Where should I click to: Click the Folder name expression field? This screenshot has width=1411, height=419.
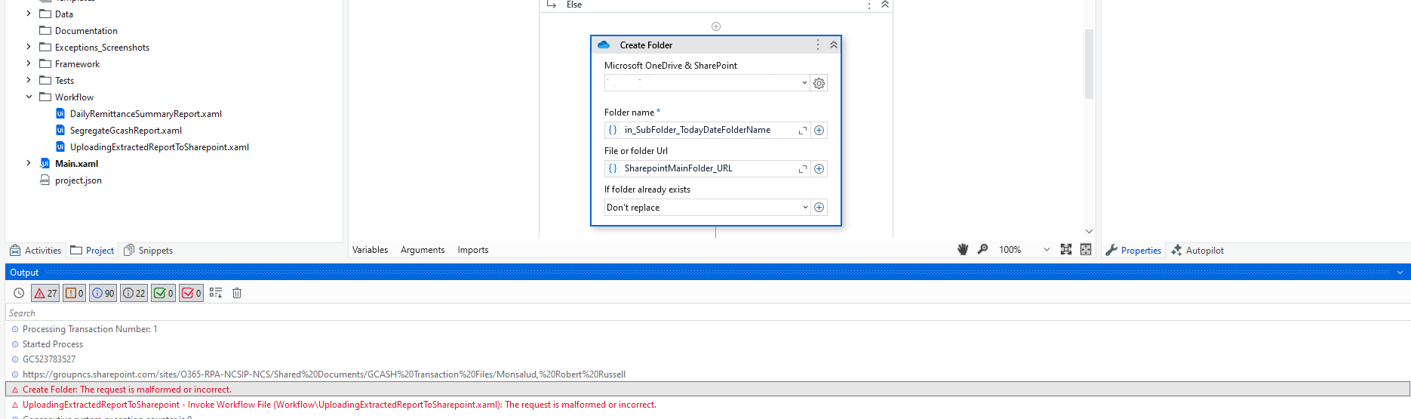707,130
